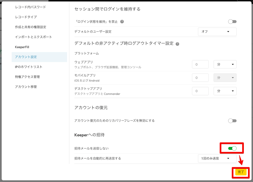Image resolution: width=253 pixels, height=182 pixels.
Task: Open the IPのホワイトリスト section
Action: point(27,67)
